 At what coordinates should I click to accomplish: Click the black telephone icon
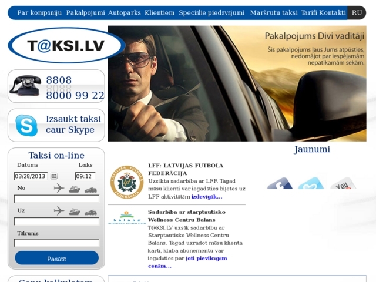pos(25,85)
